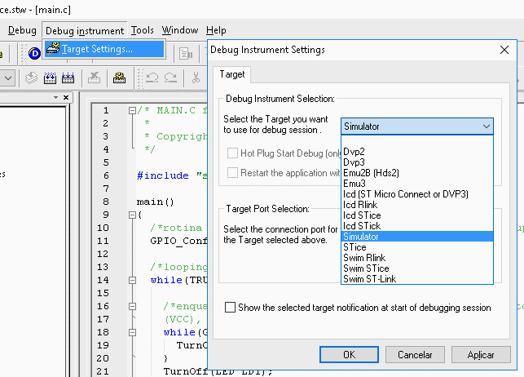The height and width of the screenshot is (377, 524).
Task: Click the Build toolbar icon
Action: tap(50, 78)
